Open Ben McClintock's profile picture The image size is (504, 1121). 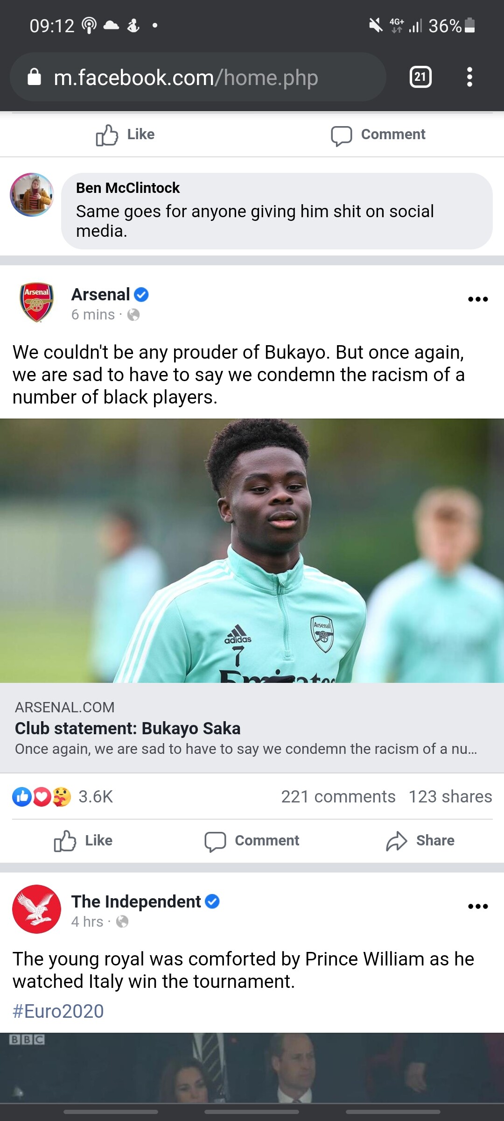[x=32, y=195]
